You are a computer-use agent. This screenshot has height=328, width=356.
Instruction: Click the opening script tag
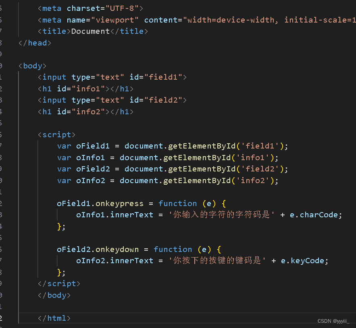click(57, 134)
